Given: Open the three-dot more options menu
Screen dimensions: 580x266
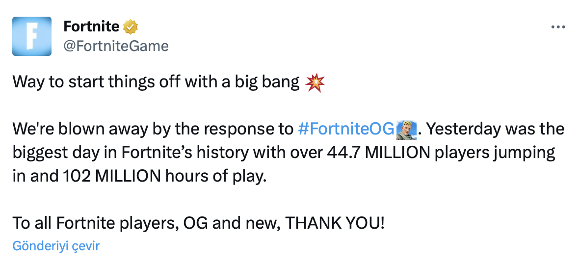Looking at the screenshot, I should pos(558,27).
